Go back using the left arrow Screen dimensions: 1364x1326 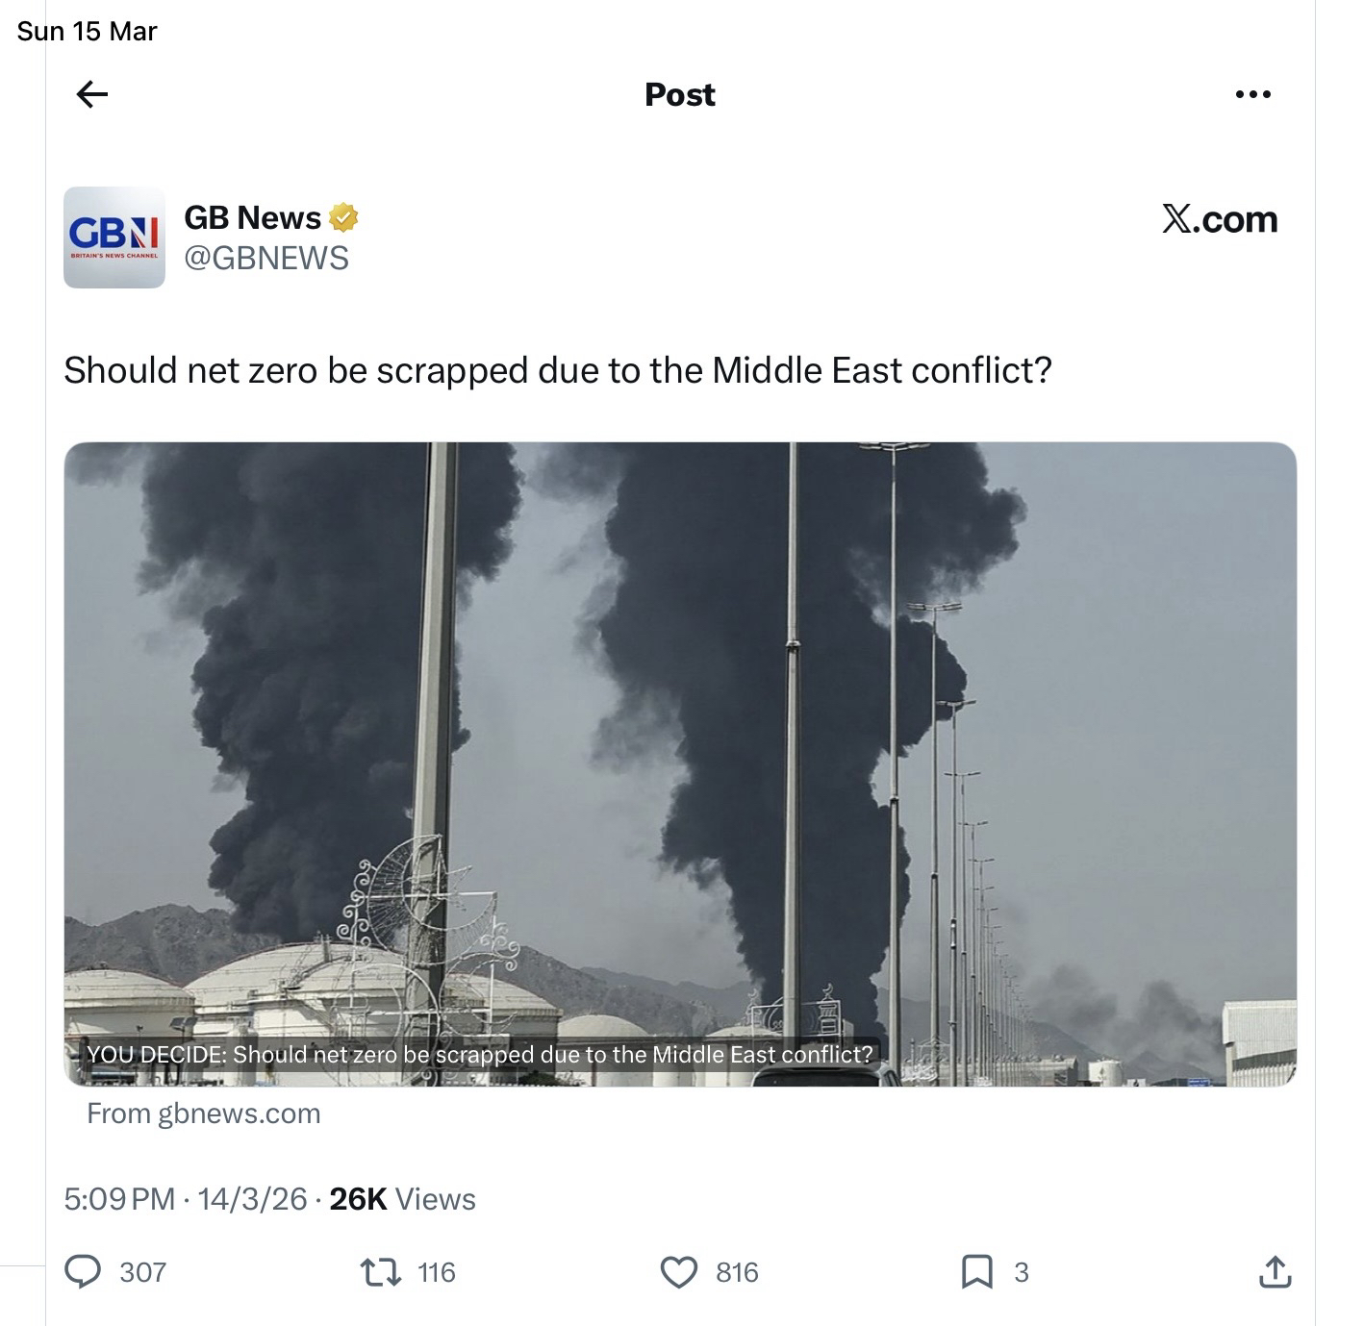[x=92, y=94]
